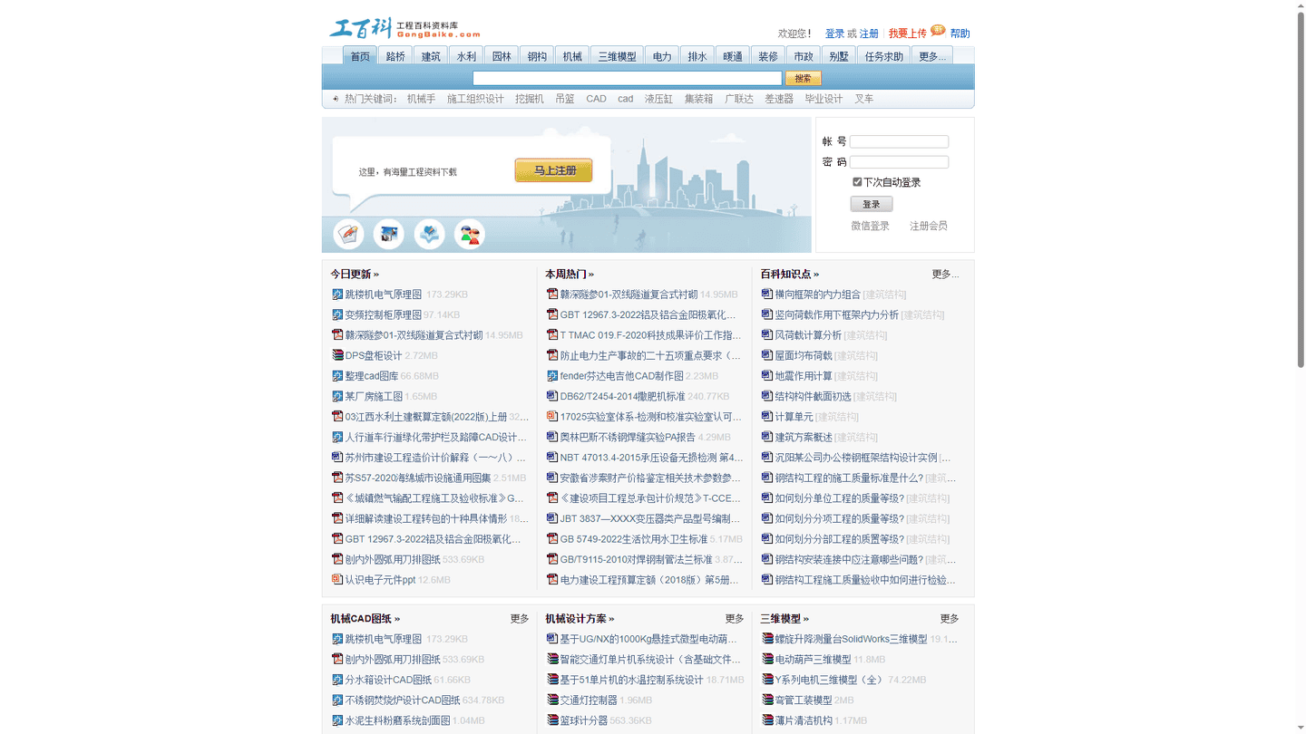Viewport: 1306px width, 734px height.
Task: Click the 搜索 search button
Action: click(803, 78)
